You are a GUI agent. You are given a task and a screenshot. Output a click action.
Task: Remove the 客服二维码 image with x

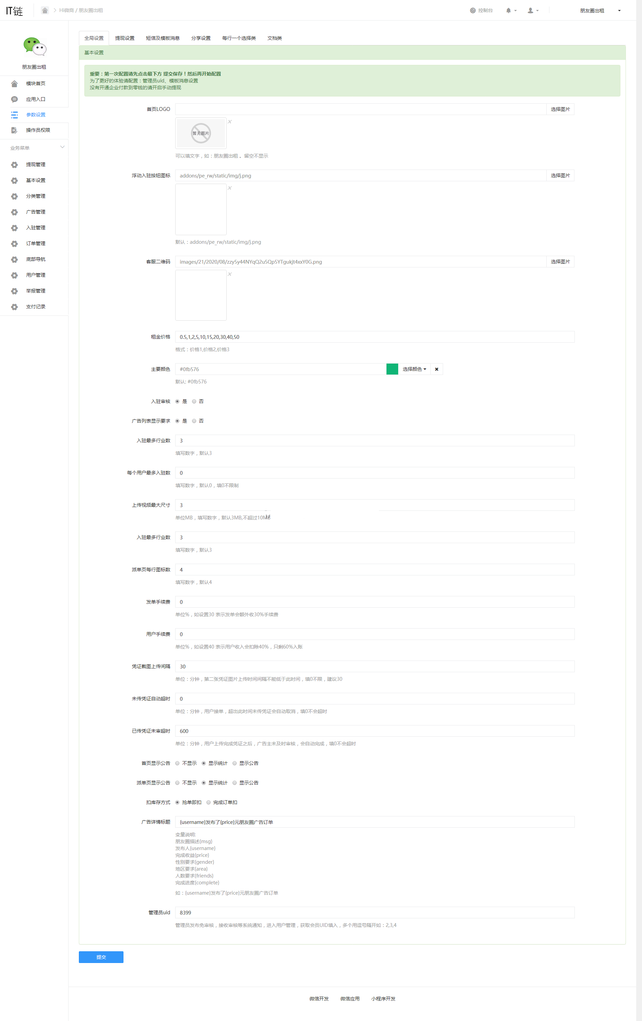point(230,274)
